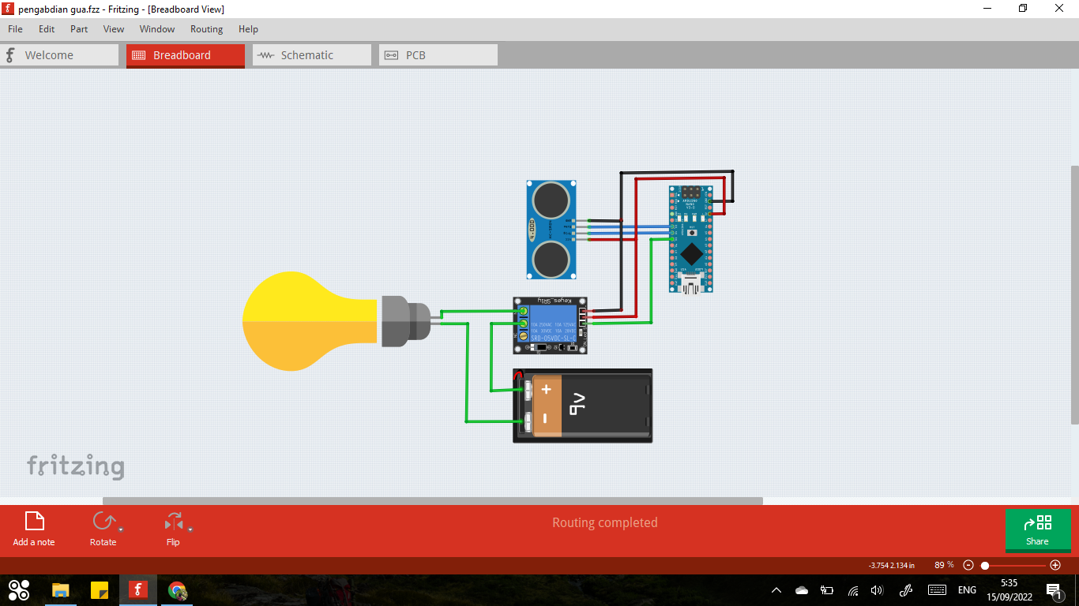1079x606 pixels.
Task: Open the Flip dropdown arrow
Action: click(x=190, y=529)
